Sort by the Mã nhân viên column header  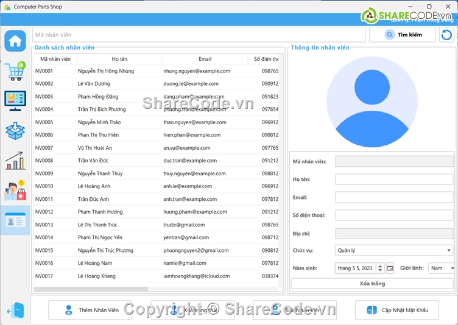[x=55, y=59]
